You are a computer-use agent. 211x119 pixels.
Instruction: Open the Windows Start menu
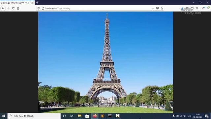4,116
